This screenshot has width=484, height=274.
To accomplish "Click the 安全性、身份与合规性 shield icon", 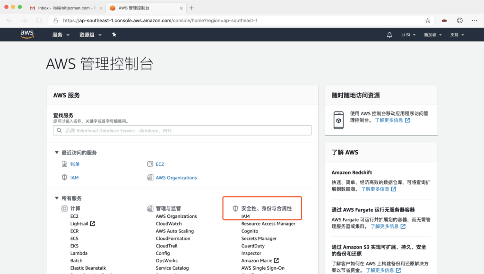I will click(235, 209).
